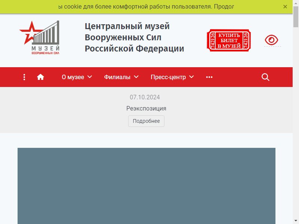Open the 'О музее' menu item

(x=73, y=77)
